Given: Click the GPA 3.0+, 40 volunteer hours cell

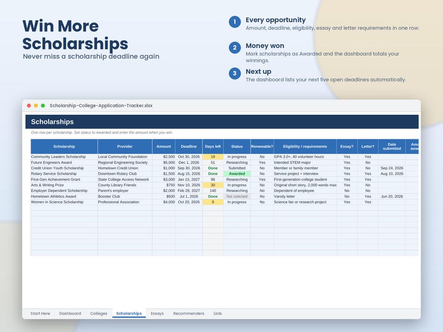Looking at the screenshot, I should [305, 157].
